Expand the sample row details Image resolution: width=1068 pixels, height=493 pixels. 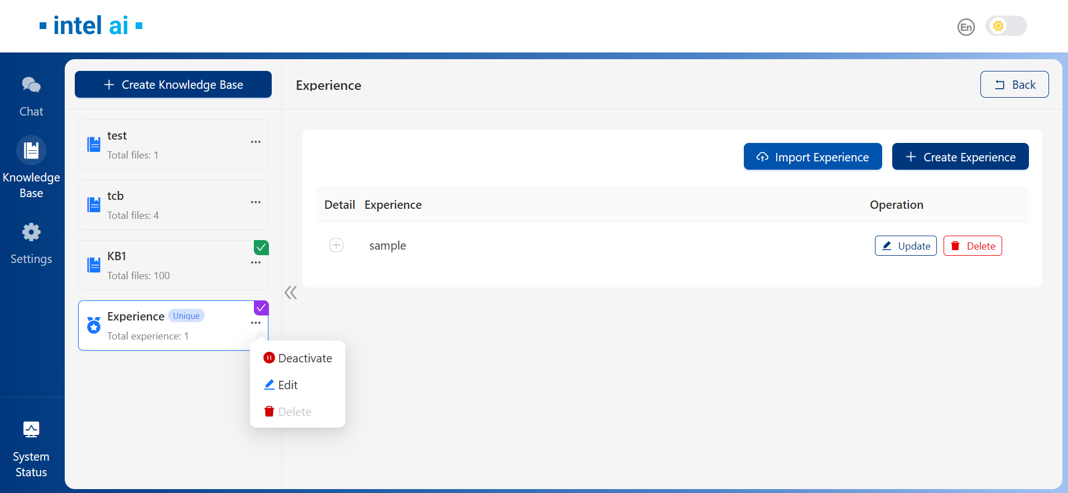click(336, 245)
